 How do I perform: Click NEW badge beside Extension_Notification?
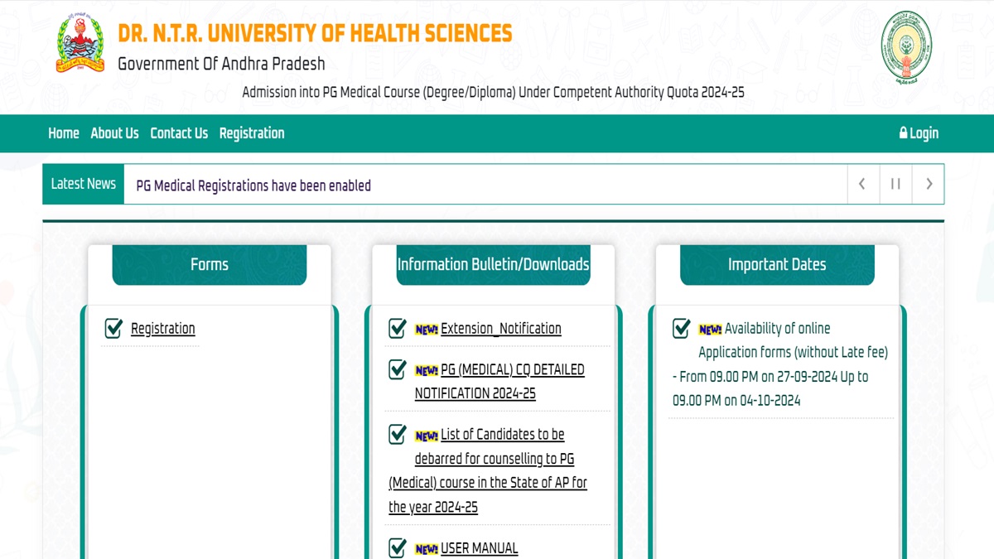click(x=427, y=330)
